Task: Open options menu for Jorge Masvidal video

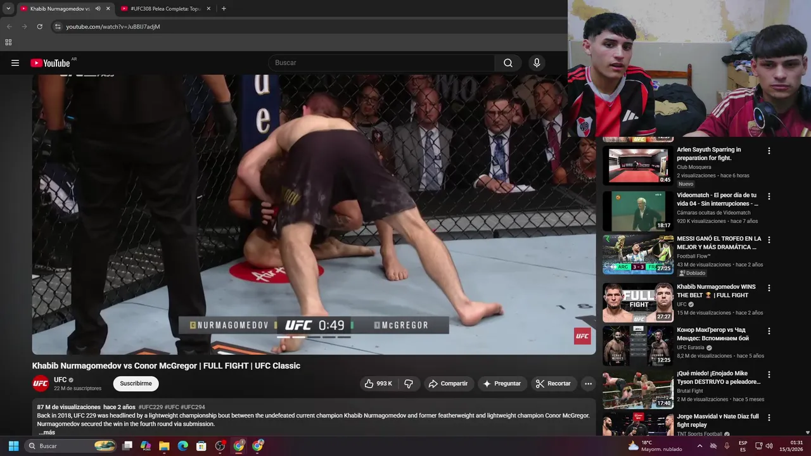Action: tap(769, 417)
